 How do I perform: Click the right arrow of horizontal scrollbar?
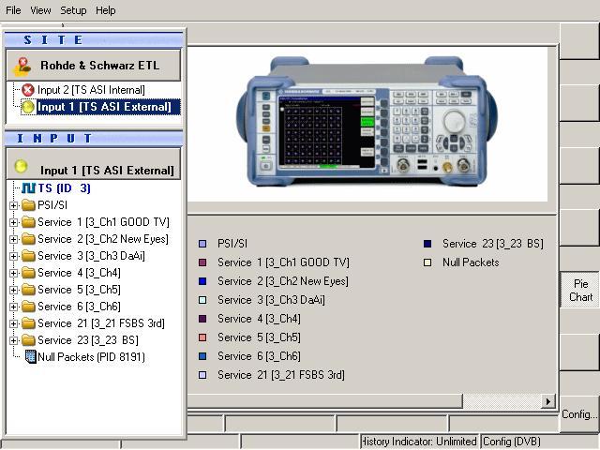pyautogui.click(x=548, y=401)
